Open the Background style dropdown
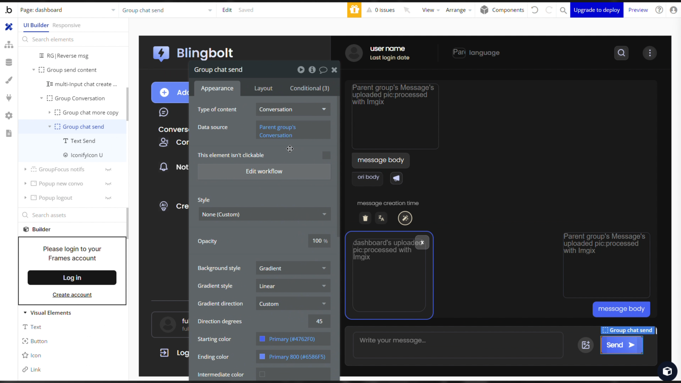This screenshot has height=383, width=681. (293, 268)
